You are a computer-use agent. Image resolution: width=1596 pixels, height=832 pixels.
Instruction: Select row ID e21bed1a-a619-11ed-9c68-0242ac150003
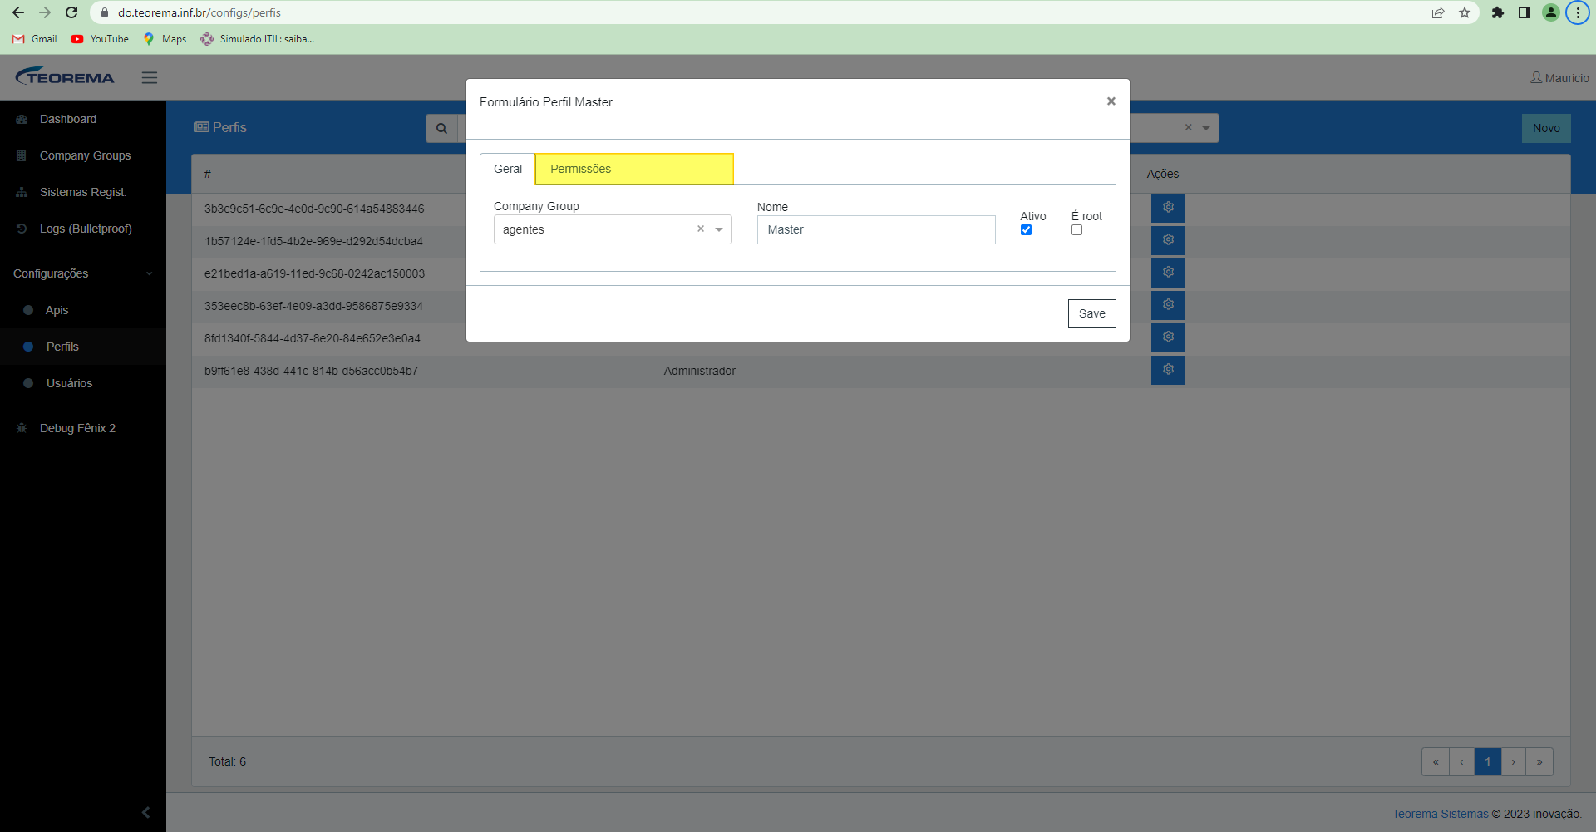314,273
